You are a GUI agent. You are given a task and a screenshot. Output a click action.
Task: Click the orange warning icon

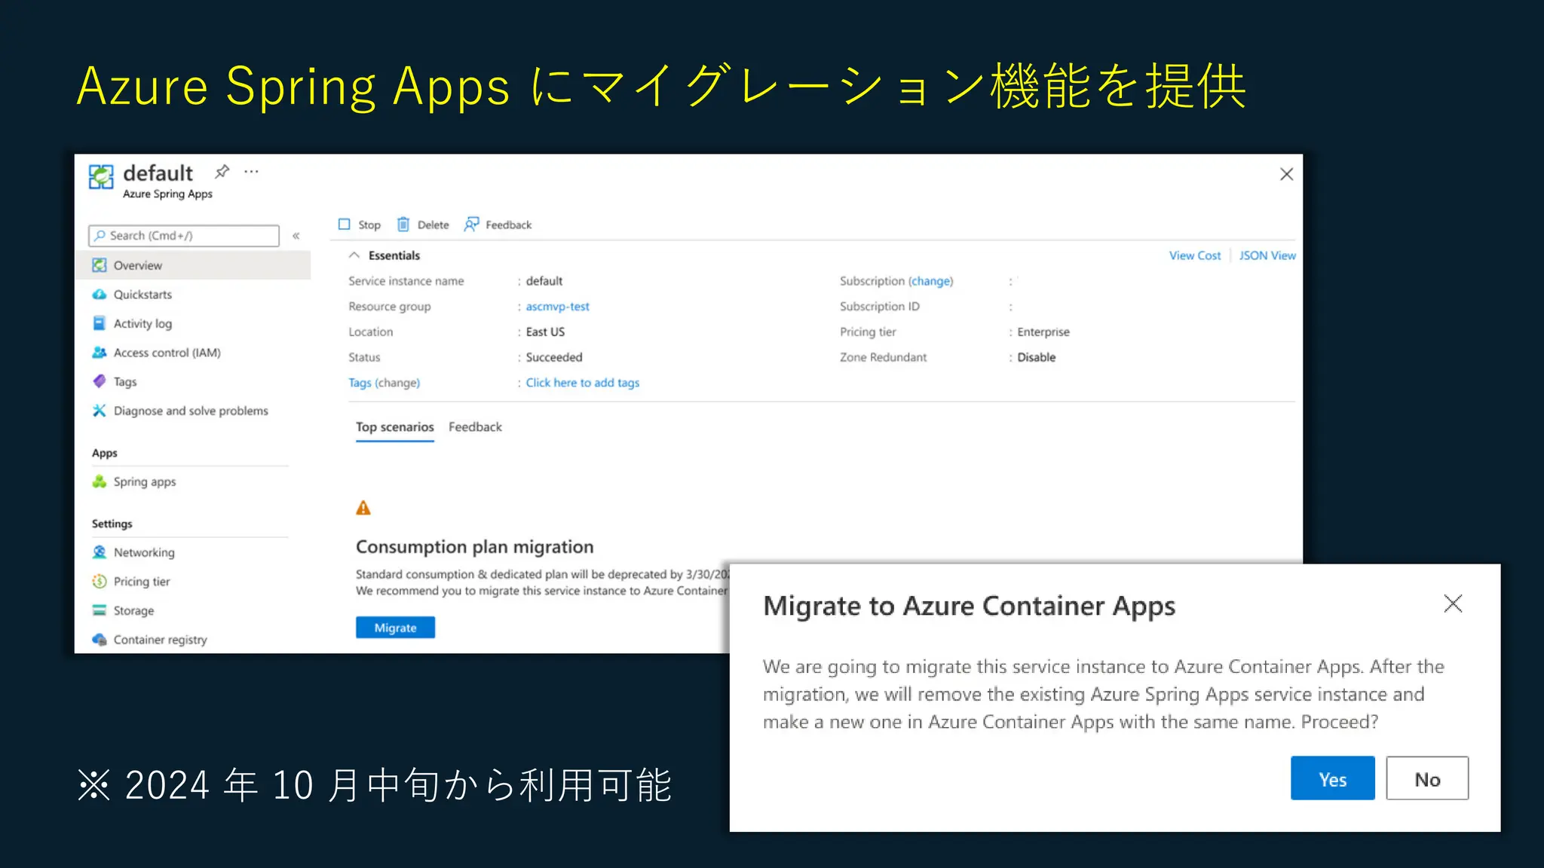363,509
